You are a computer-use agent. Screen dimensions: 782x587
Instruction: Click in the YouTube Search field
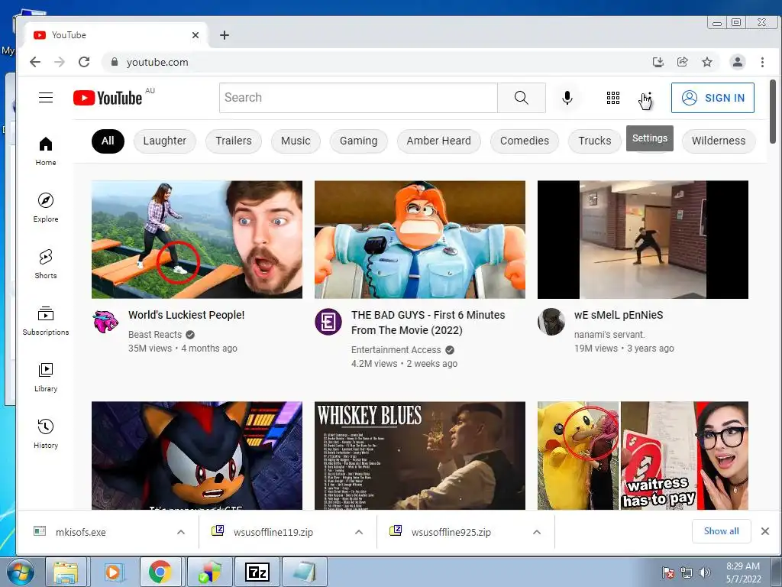point(358,98)
